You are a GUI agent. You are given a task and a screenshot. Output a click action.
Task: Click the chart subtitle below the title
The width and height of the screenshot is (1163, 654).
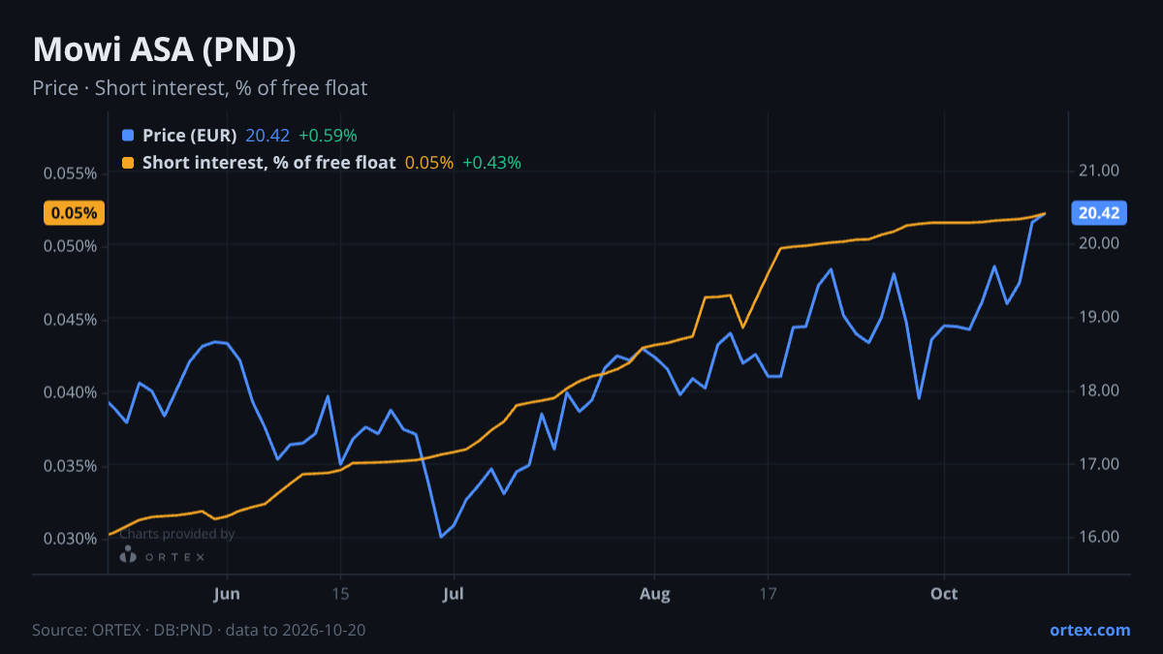click(200, 88)
